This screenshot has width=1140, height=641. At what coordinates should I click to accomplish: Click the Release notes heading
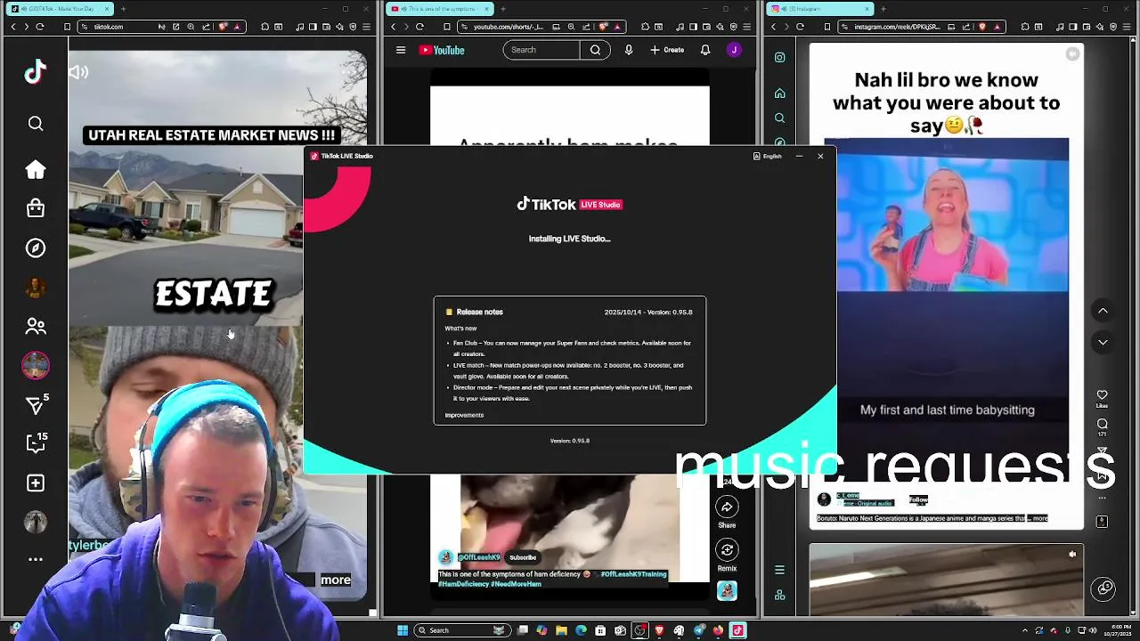coord(480,312)
